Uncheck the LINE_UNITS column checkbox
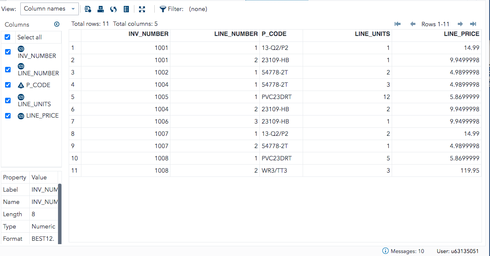 7,100
